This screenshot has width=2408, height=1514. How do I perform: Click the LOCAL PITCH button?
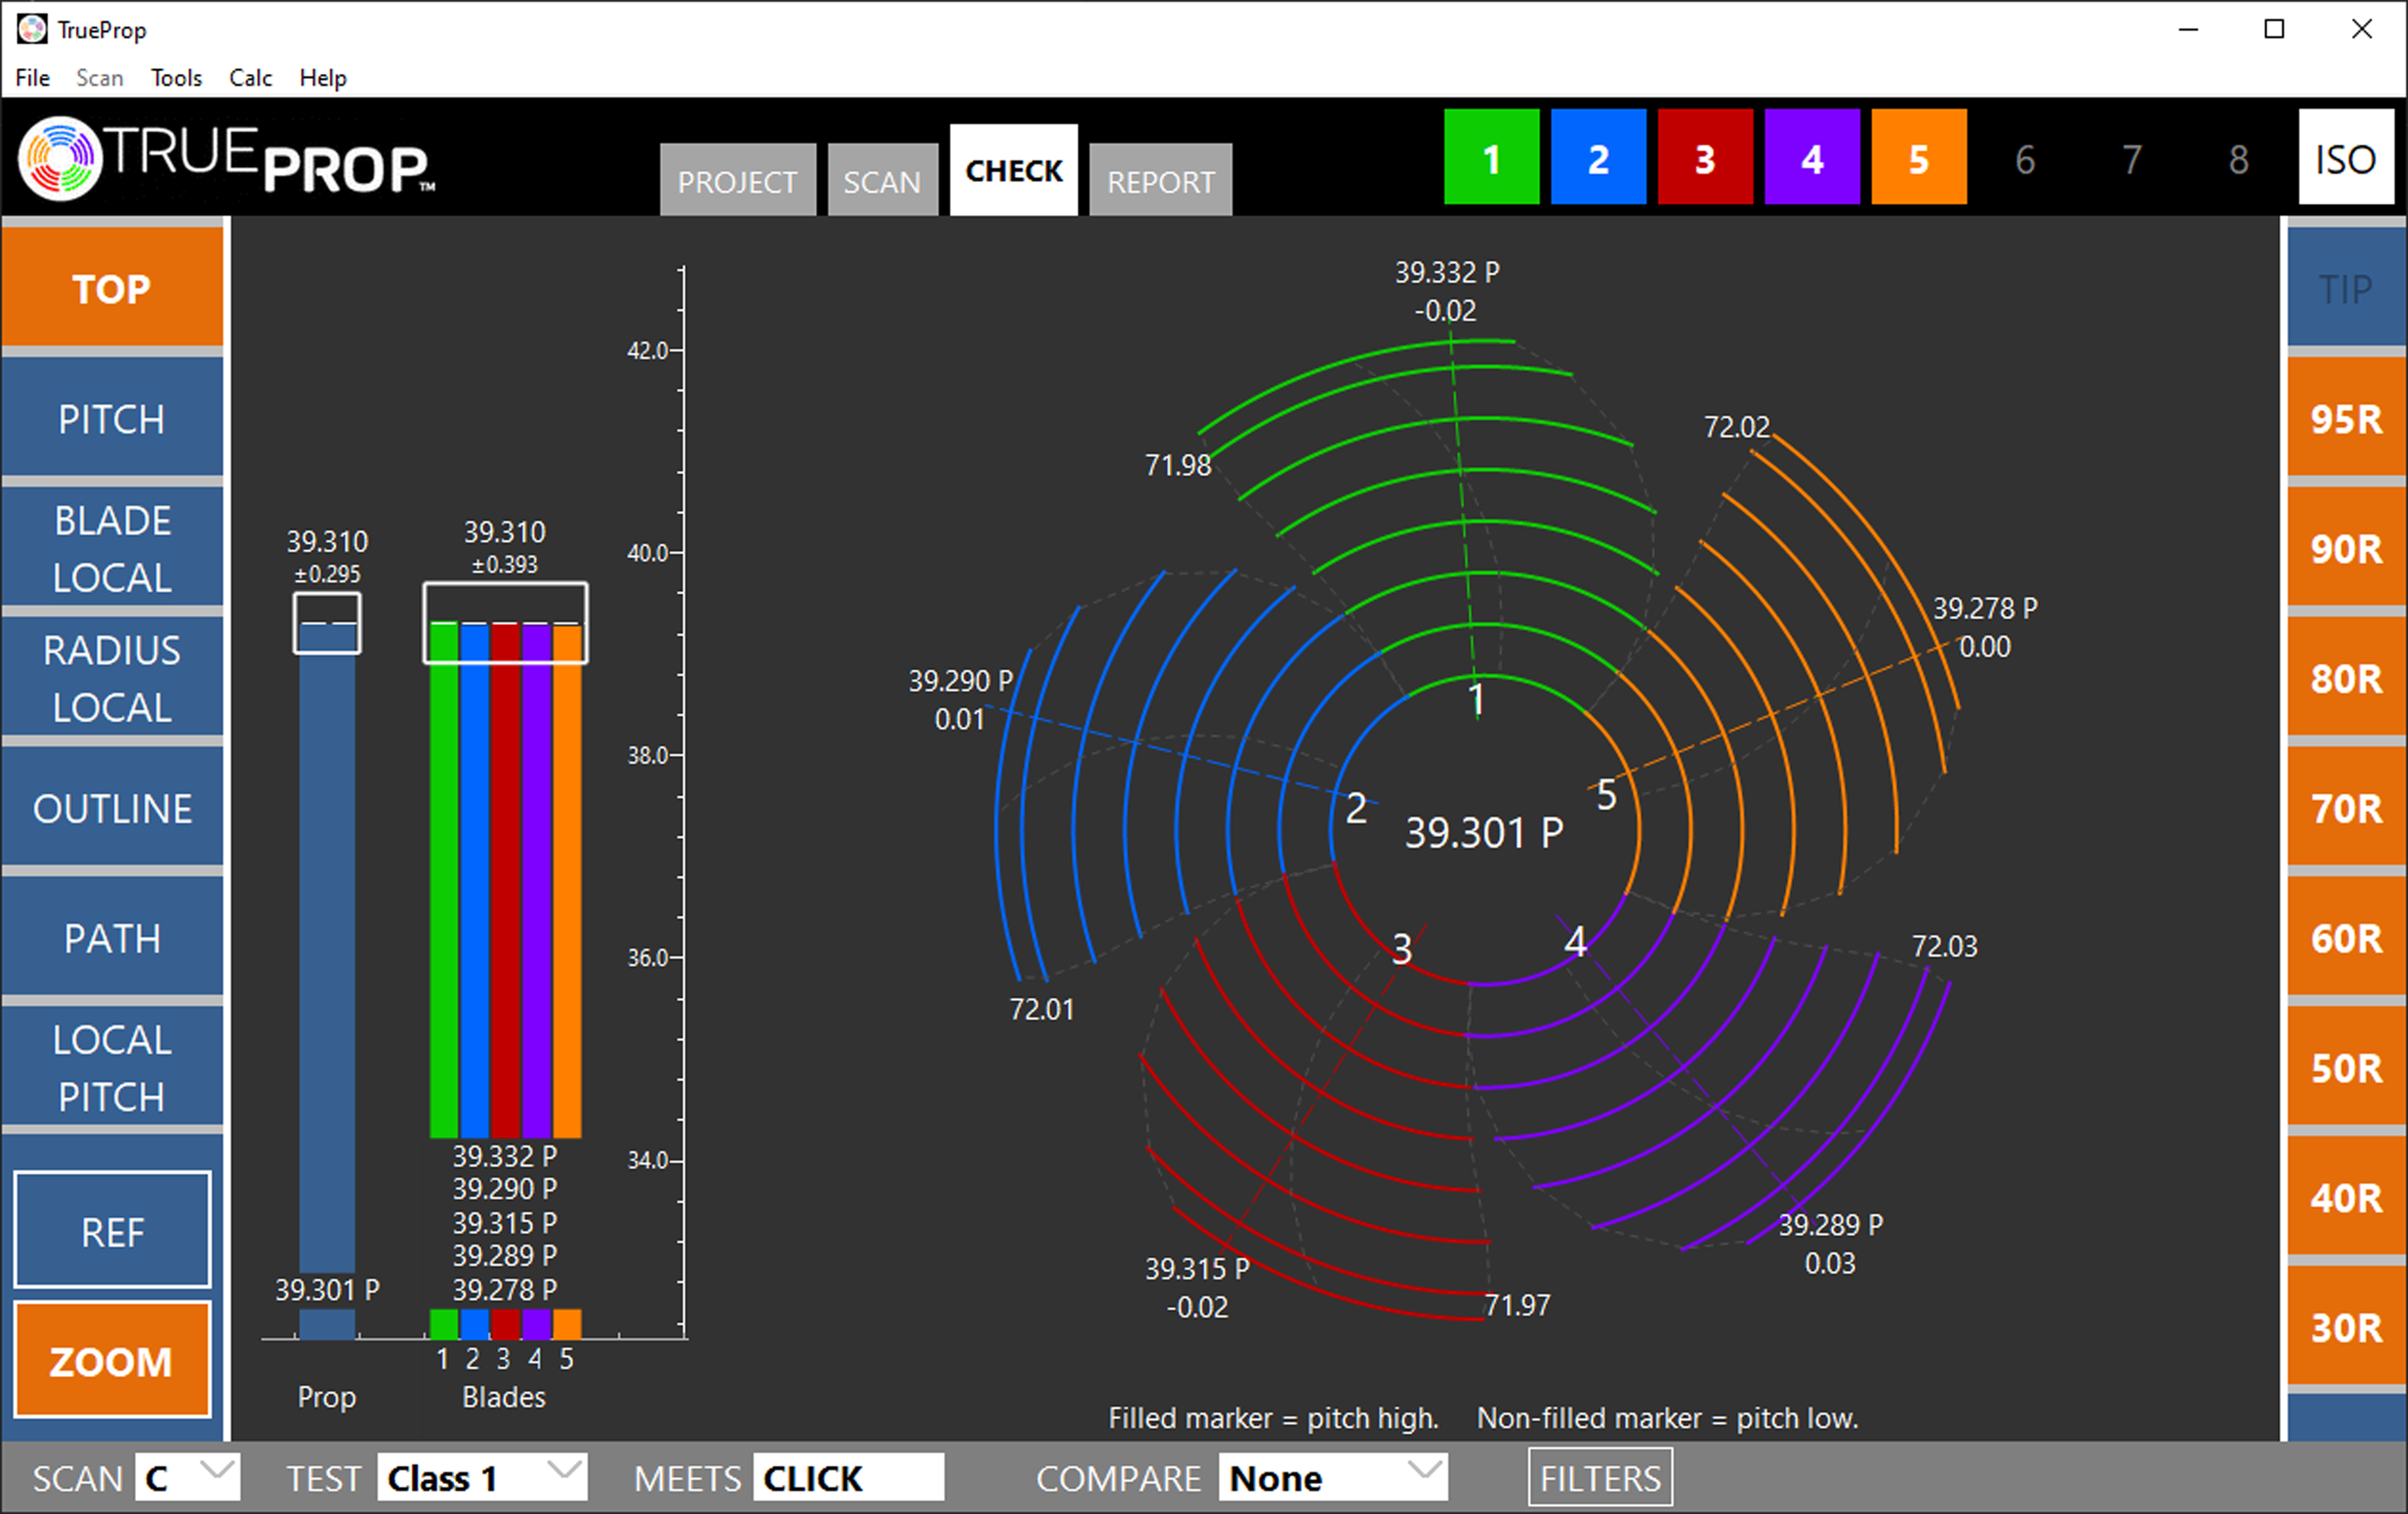pos(112,1067)
